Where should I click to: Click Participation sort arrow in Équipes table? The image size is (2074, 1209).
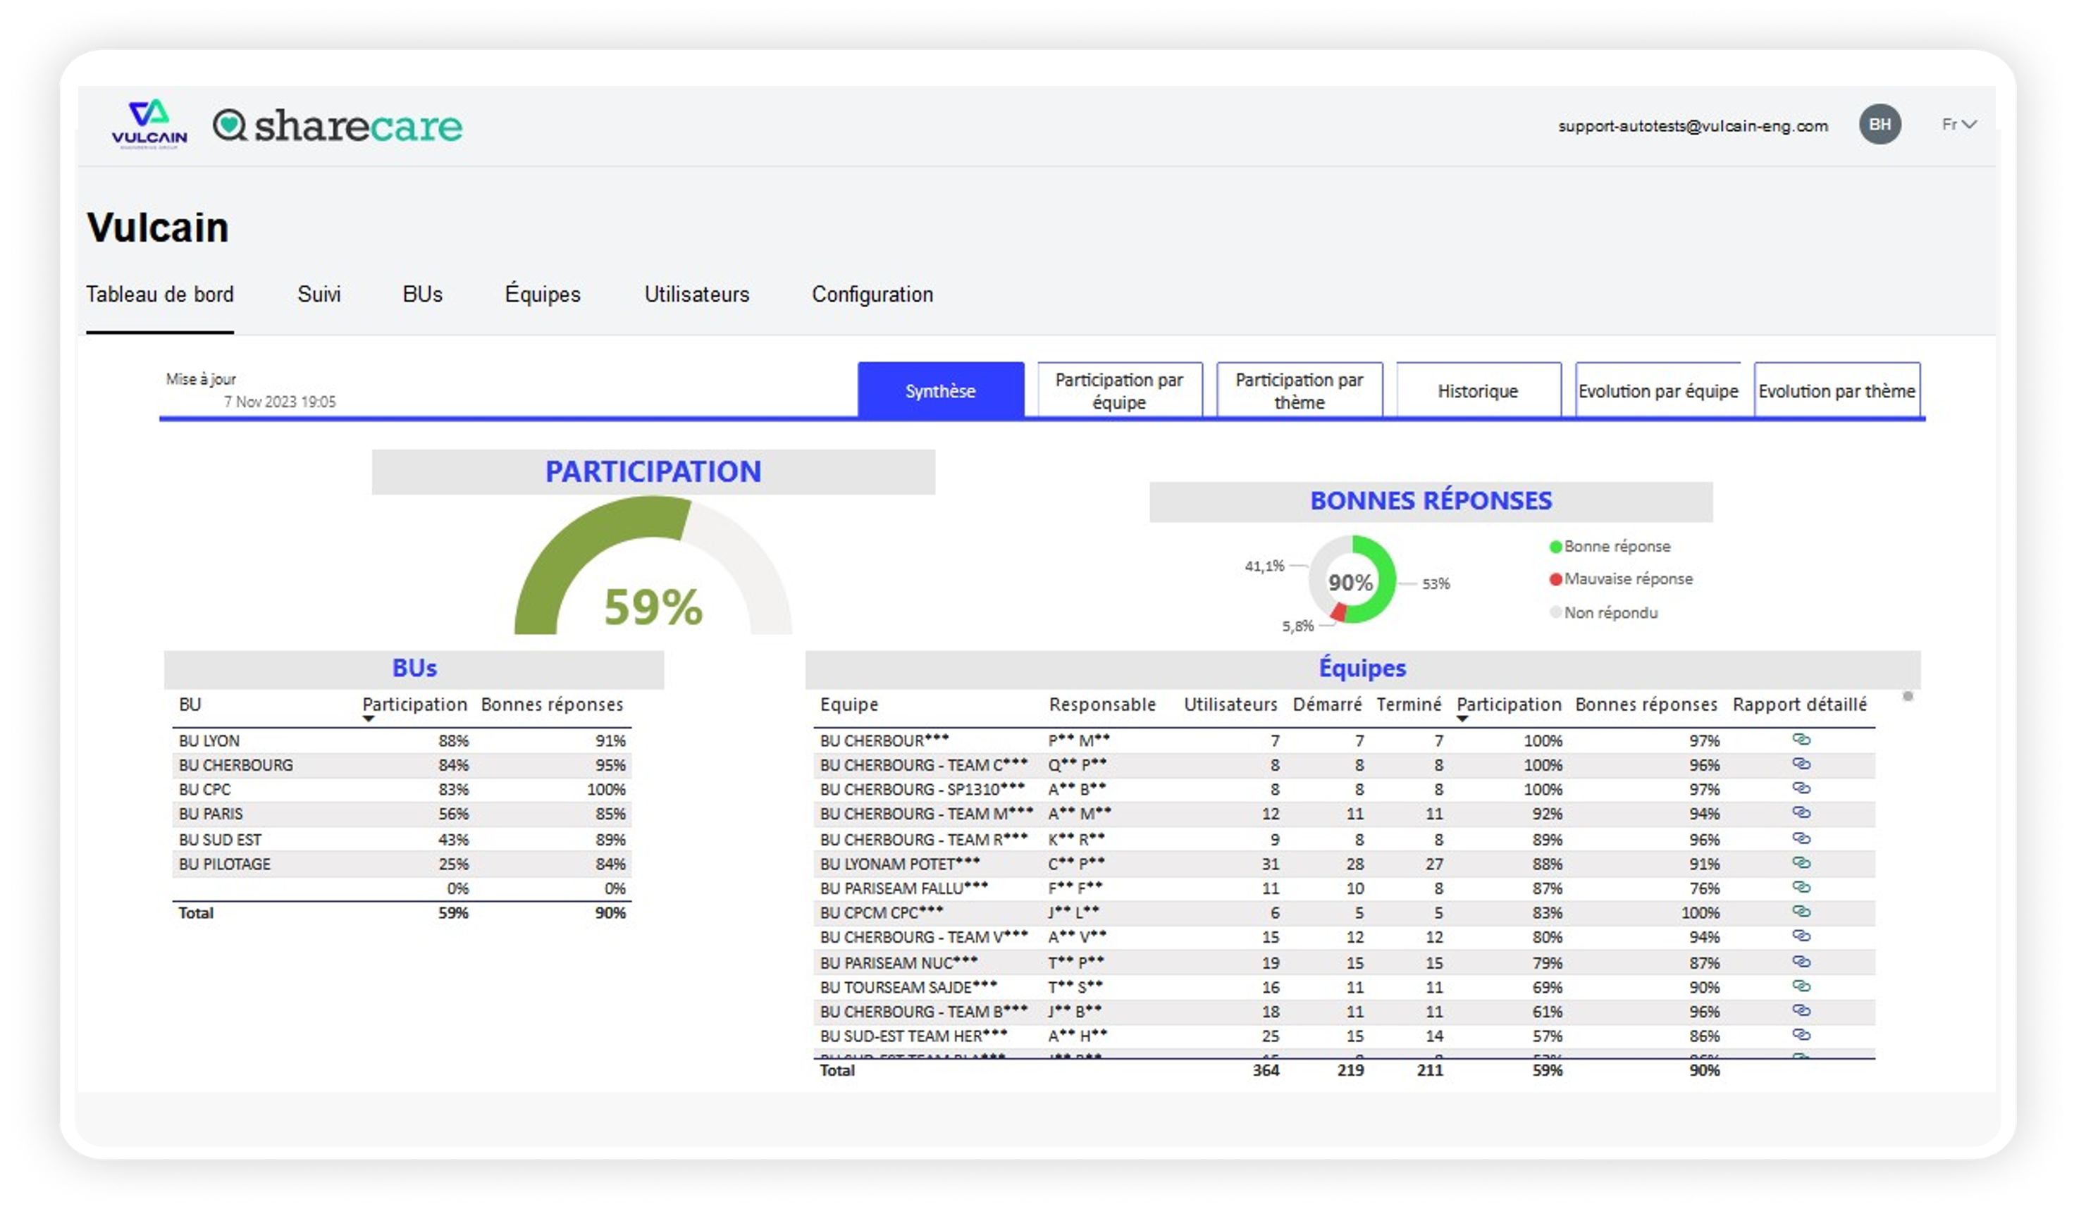pyautogui.click(x=1462, y=719)
